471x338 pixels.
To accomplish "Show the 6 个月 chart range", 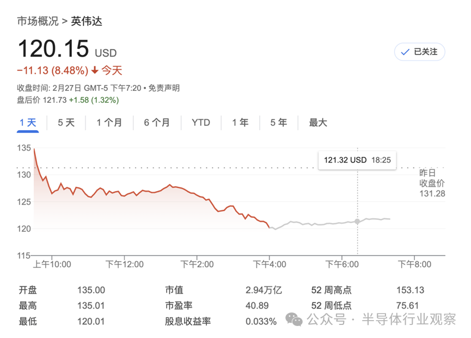I will coord(157,123).
